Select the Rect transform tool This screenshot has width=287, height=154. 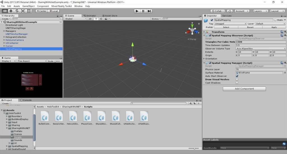29,11
